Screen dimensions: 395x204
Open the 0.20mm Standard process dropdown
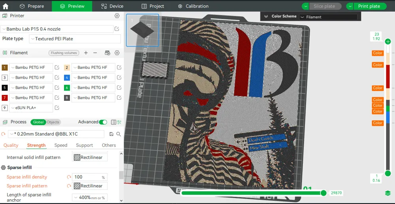click(x=56, y=134)
